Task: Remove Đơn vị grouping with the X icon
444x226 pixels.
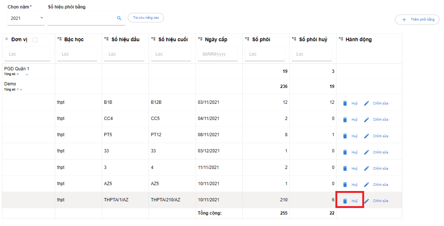Action: click(x=7, y=39)
